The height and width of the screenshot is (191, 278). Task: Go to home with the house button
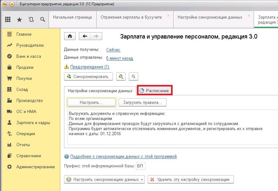pyautogui.click(x=70, y=36)
